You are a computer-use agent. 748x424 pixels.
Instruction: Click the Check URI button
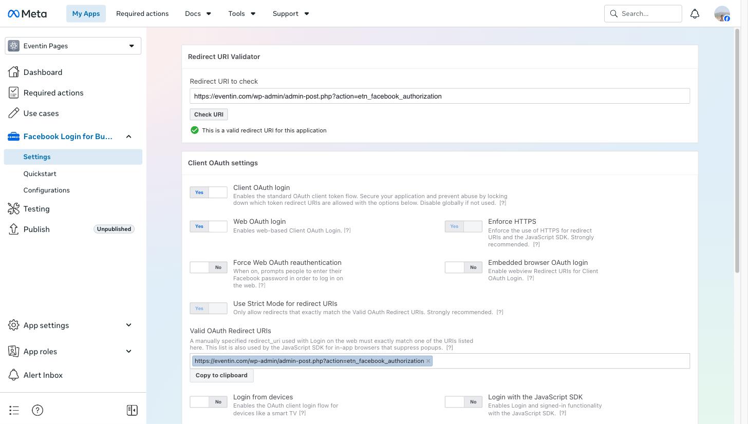[x=209, y=114]
